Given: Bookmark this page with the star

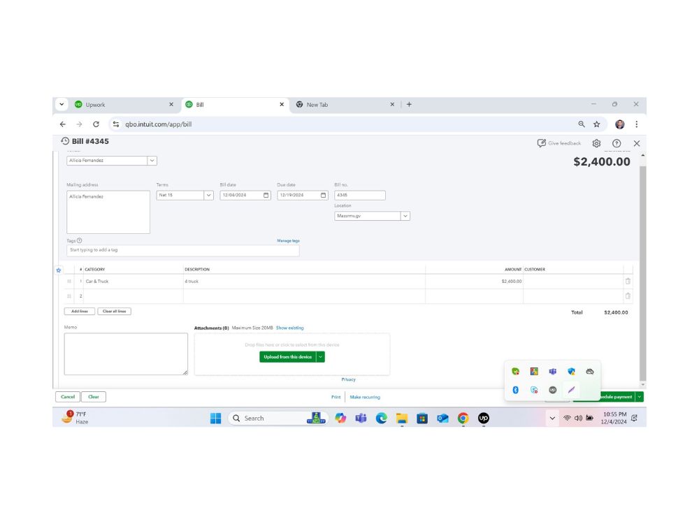Looking at the screenshot, I should click(596, 124).
